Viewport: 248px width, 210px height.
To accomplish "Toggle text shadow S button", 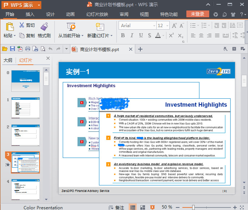I will [149, 35].
